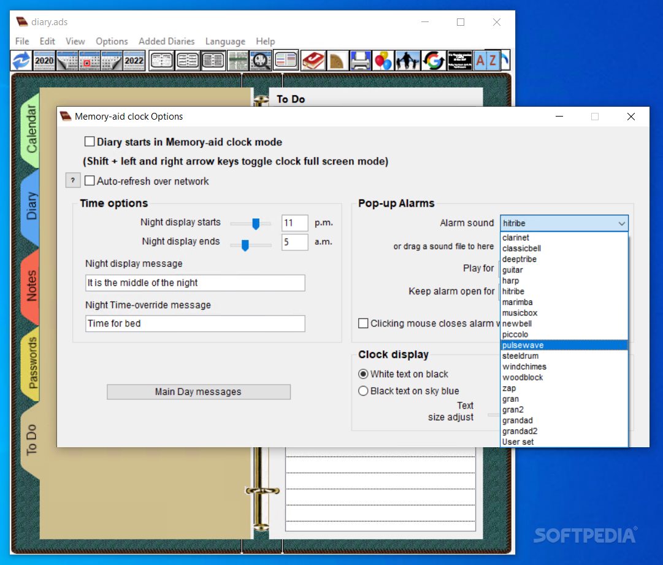Enable Diary starts in Memory-aid clock mode
Image resolution: width=663 pixels, height=565 pixels.
(x=89, y=141)
